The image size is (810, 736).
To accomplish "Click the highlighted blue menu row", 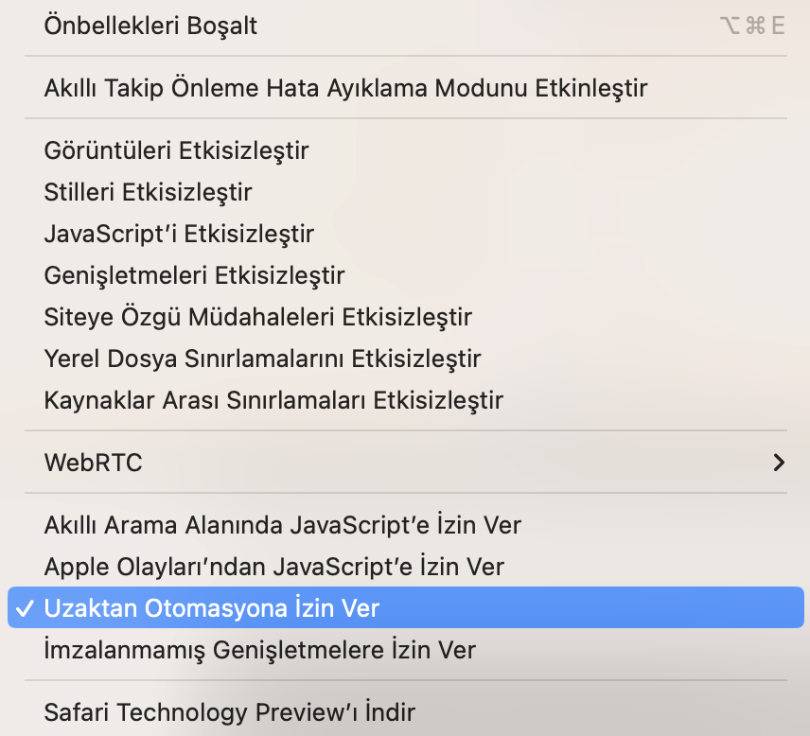I will (x=405, y=608).
